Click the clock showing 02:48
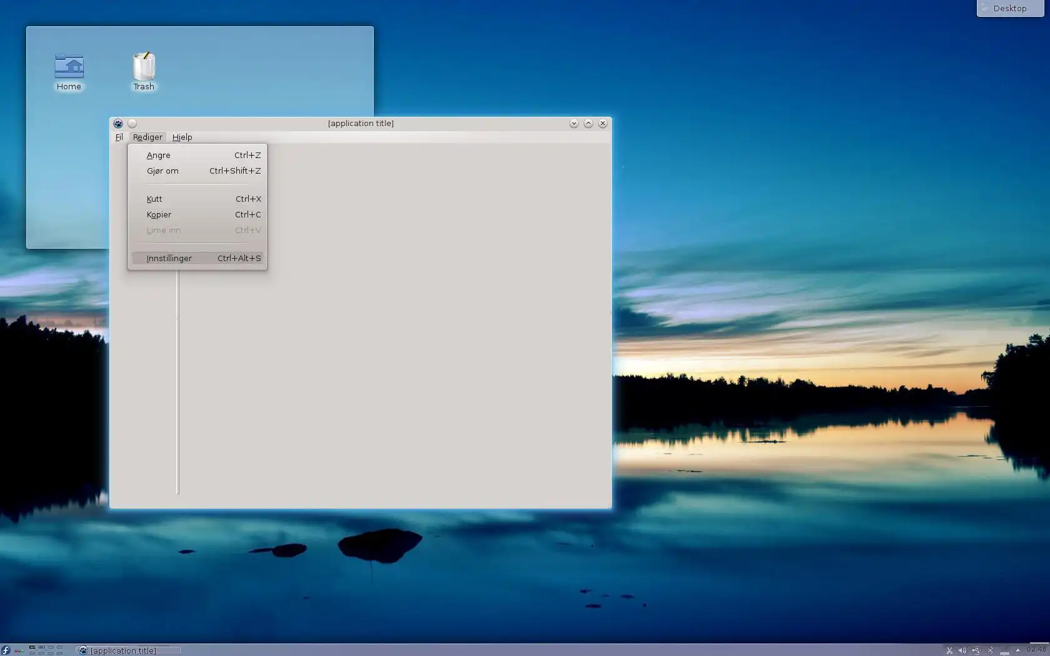1050x656 pixels. pyautogui.click(x=1036, y=650)
